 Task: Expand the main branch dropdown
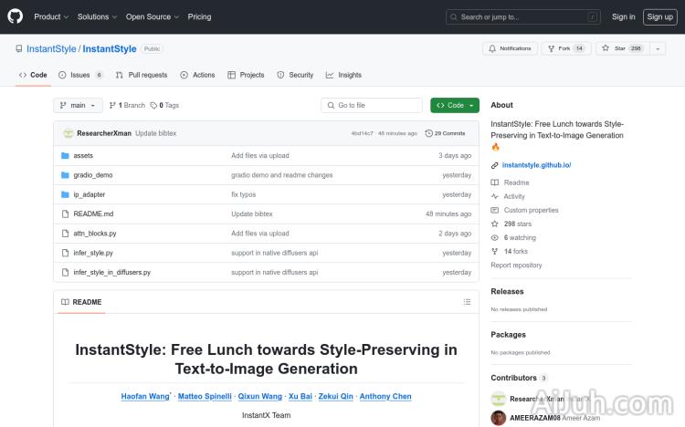pos(78,106)
